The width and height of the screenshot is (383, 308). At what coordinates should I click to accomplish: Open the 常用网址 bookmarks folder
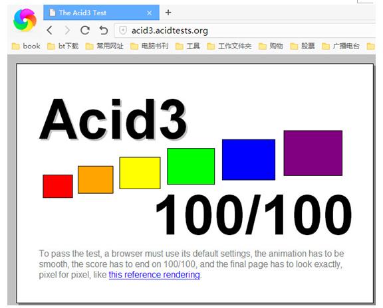click(104, 46)
